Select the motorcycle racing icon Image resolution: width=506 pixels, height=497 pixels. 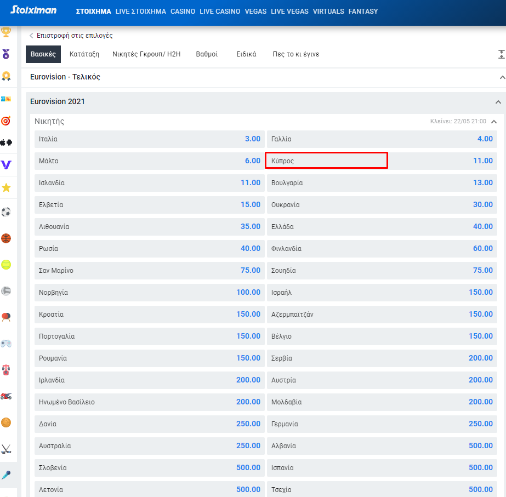(x=6, y=396)
